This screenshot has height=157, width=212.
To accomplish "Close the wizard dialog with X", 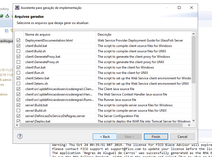I will 192,8.
